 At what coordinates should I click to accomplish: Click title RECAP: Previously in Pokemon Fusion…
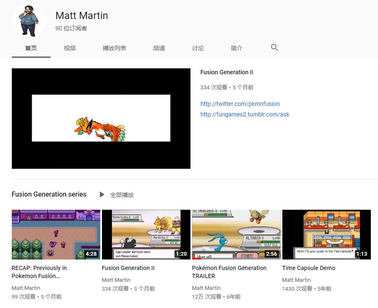[x=39, y=272]
